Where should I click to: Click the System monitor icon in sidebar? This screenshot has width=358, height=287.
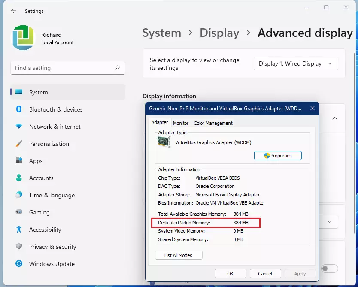[x=19, y=92]
